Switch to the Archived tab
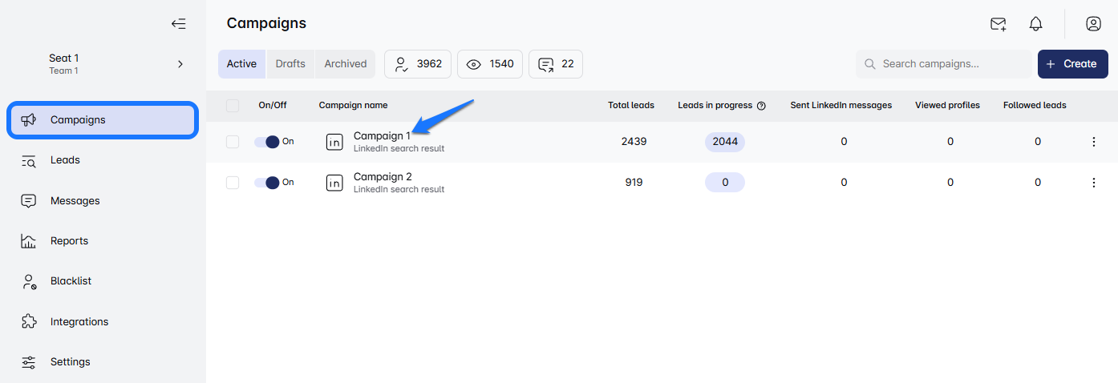Image resolution: width=1118 pixels, height=383 pixels. 346,64
